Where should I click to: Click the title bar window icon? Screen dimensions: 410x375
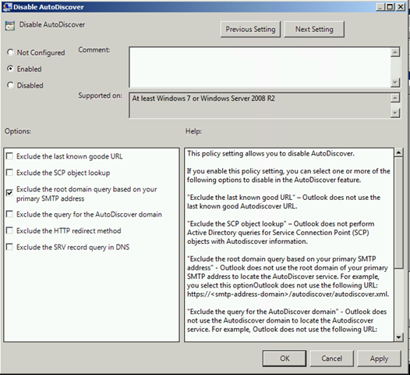pos(7,7)
